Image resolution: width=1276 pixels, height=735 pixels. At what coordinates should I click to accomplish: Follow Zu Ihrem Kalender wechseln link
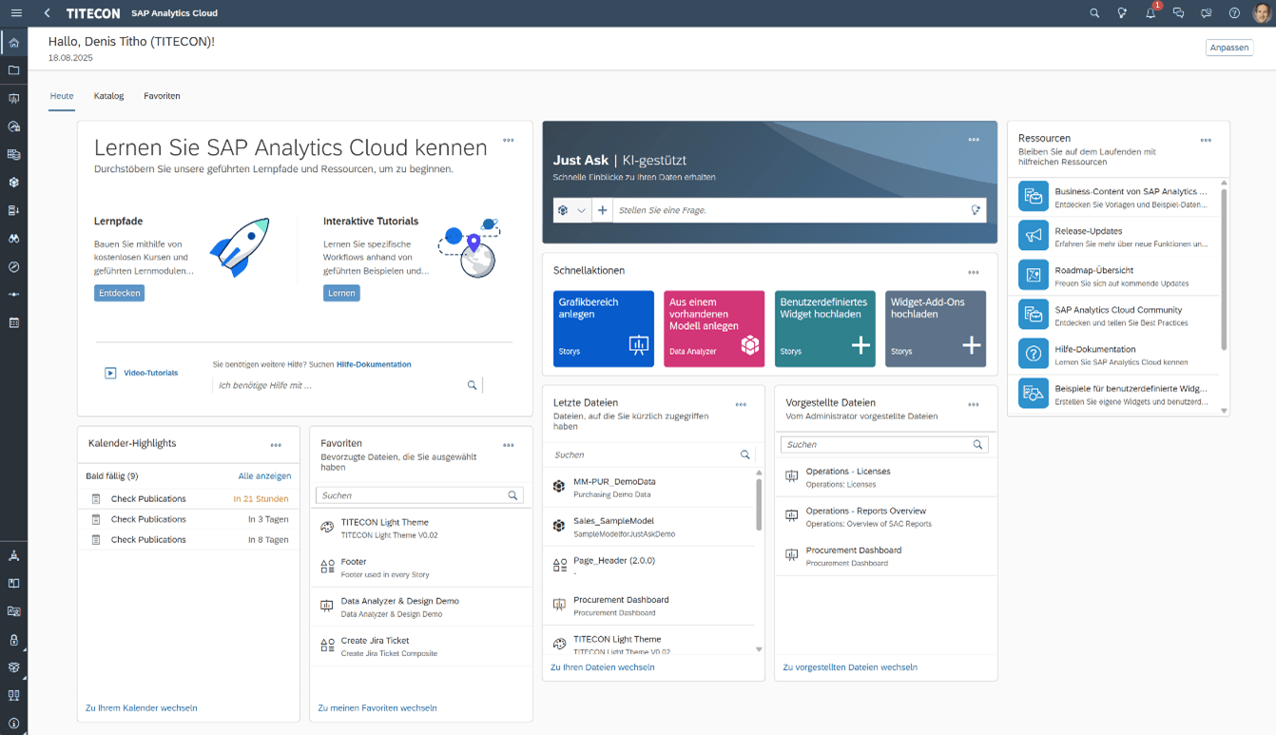point(142,708)
